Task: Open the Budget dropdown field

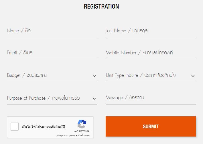Action: 49,76
